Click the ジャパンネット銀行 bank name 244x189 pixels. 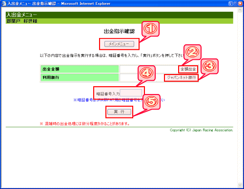click(182, 77)
